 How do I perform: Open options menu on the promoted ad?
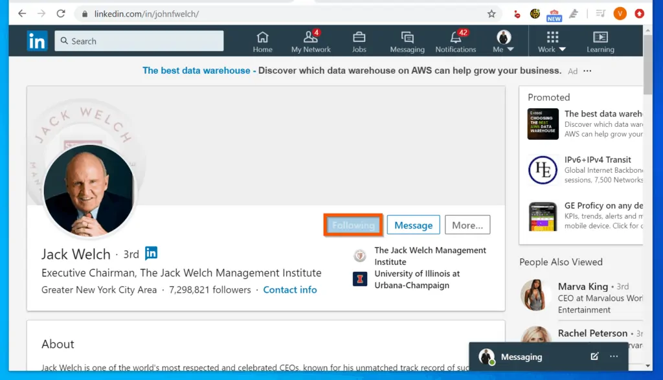pyautogui.click(x=587, y=71)
